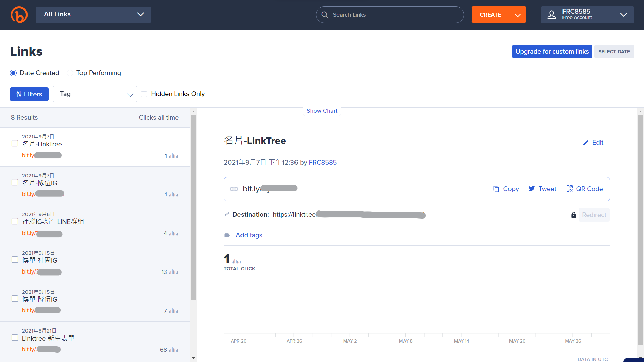The height and width of the screenshot is (362, 644).
Task: Select the Top Performing radio button
Action: (x=70, y=73)
